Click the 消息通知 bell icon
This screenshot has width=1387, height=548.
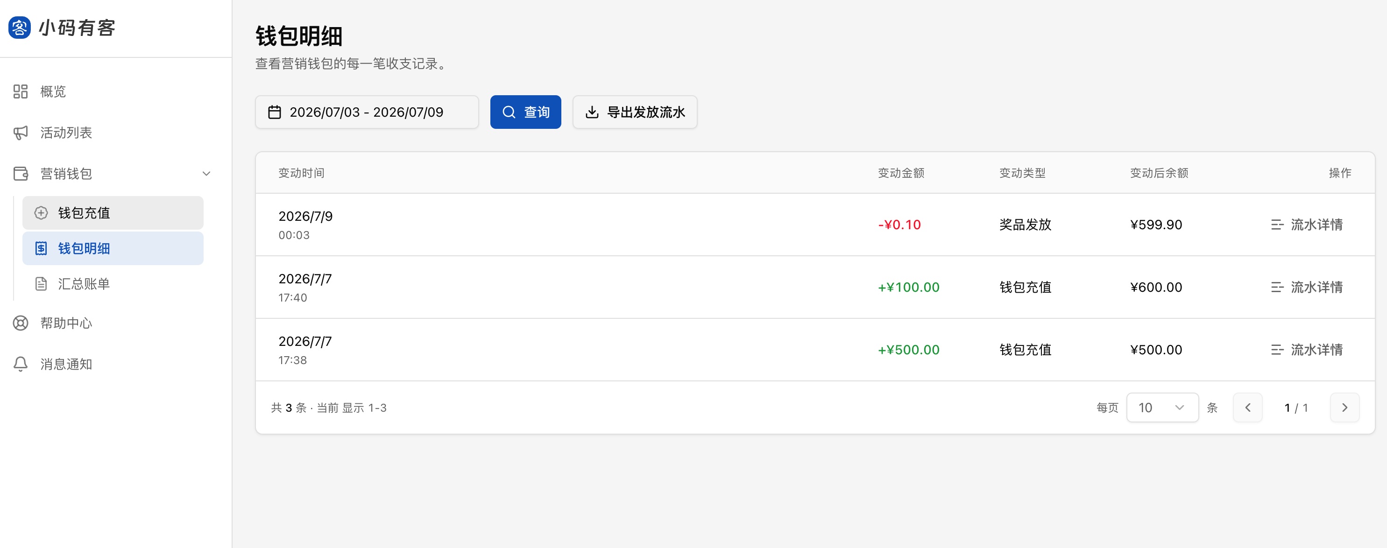(x=21, y=365)
